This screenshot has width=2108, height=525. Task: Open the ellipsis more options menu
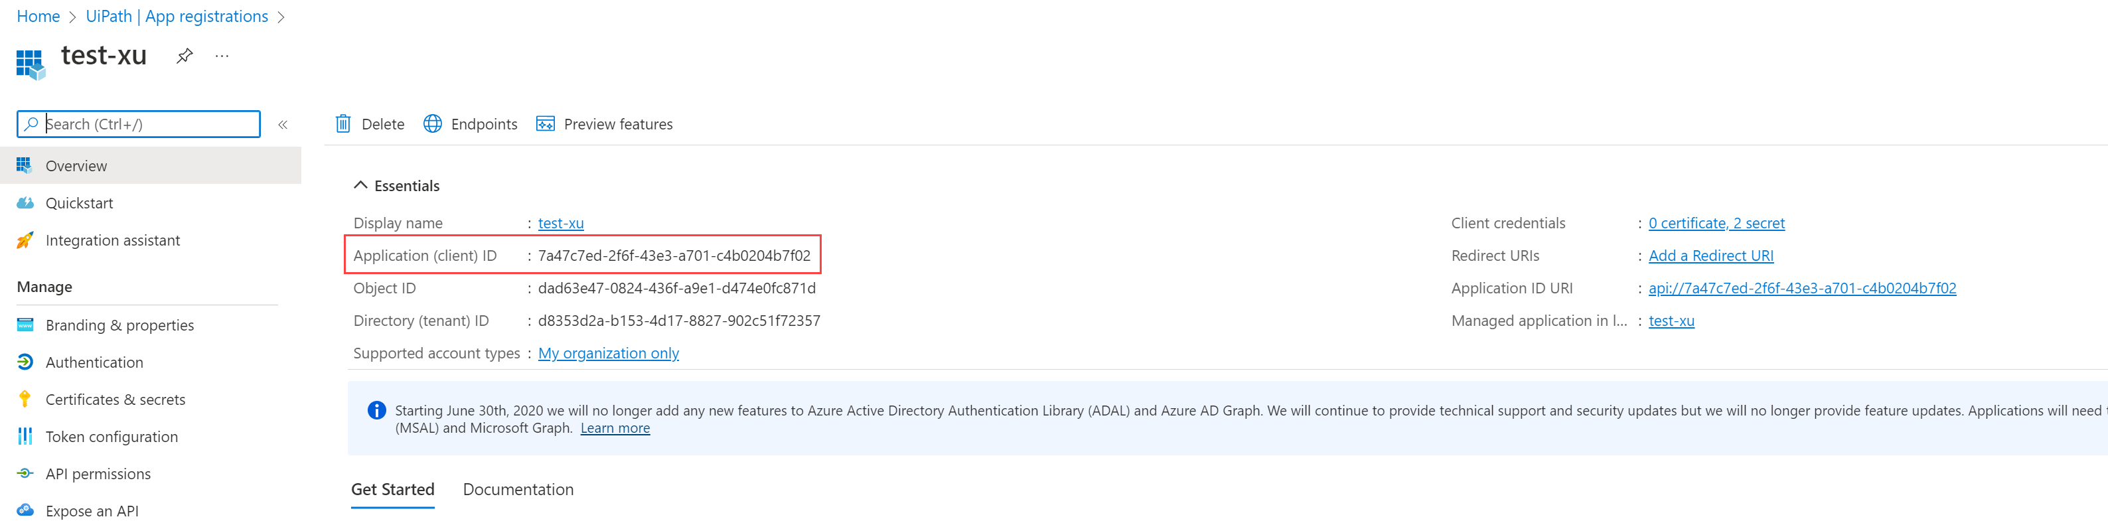(222, 56)
